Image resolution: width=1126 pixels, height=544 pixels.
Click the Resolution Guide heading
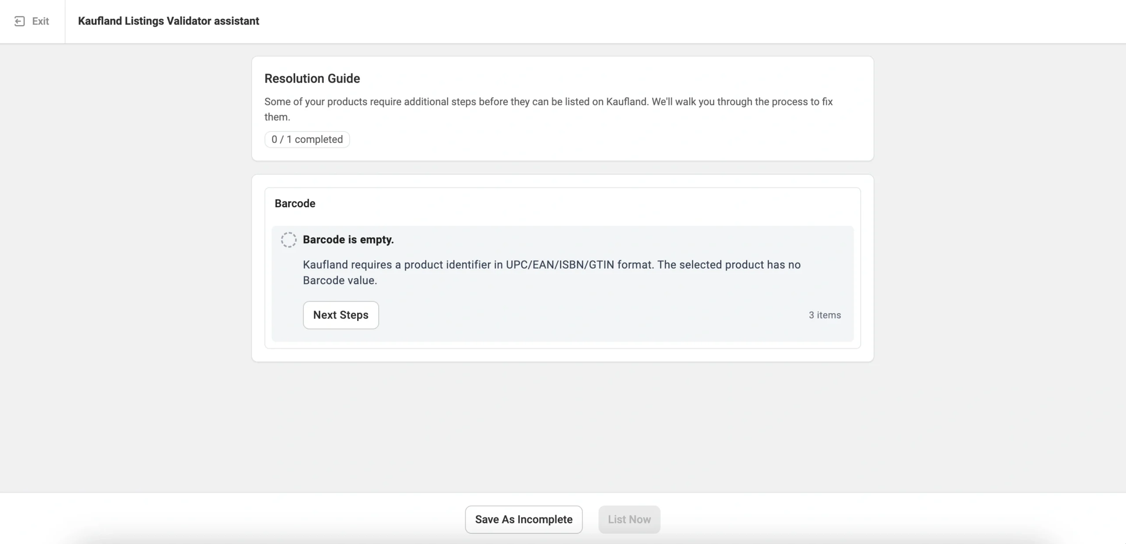coord(312,79)
